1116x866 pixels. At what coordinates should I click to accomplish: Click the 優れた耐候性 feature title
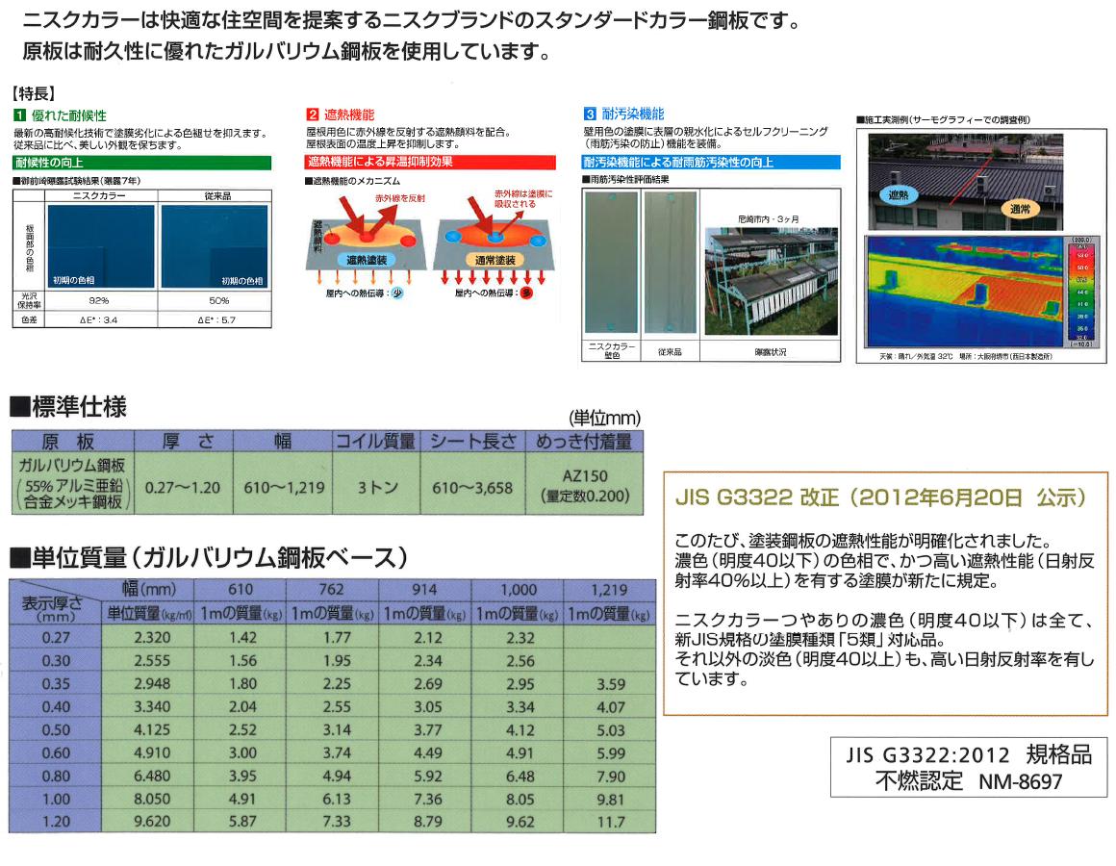[68, 115]
